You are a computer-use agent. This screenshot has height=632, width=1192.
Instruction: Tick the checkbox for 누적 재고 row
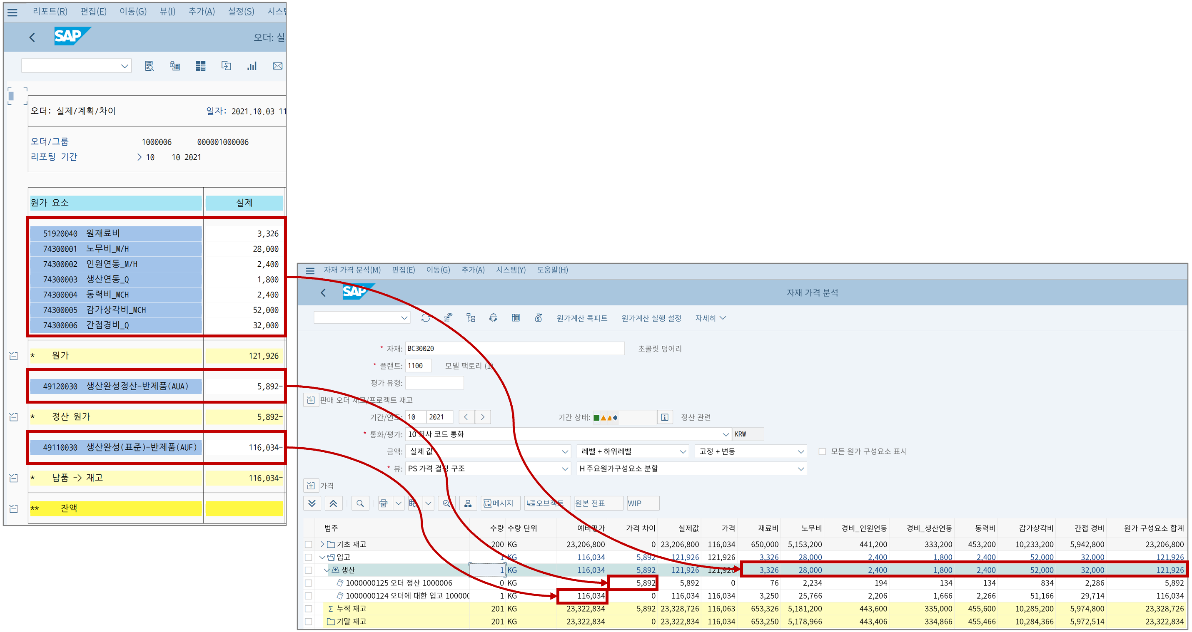coord(309,608)
